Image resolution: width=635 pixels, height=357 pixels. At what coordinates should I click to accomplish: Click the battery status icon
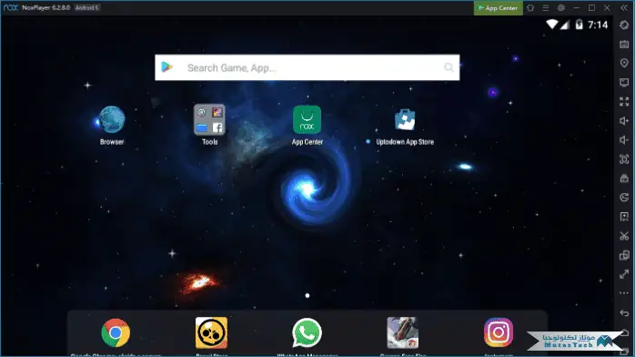pos(580,25)
